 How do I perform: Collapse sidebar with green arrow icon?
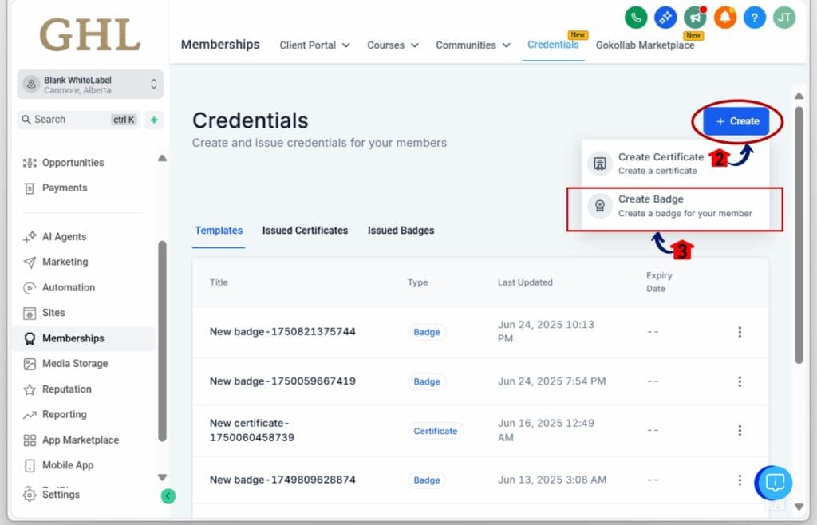[168, 496]
